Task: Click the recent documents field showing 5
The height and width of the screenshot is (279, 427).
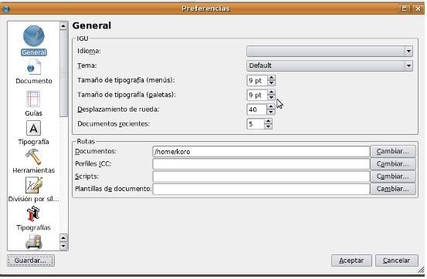Action: [x=256, y=124]
